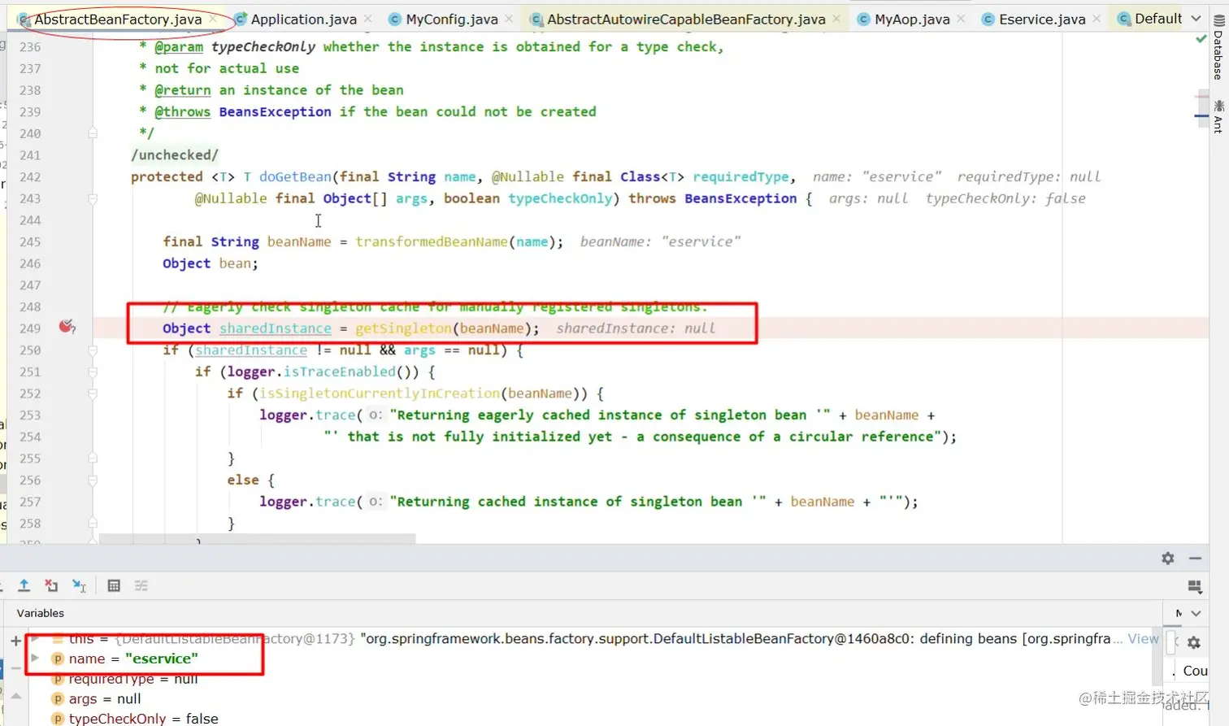Collapse the method signature fold at line 243
The width and height of the screenshot is (1229, 726).
pyautogui.click(x=93, y=198)
